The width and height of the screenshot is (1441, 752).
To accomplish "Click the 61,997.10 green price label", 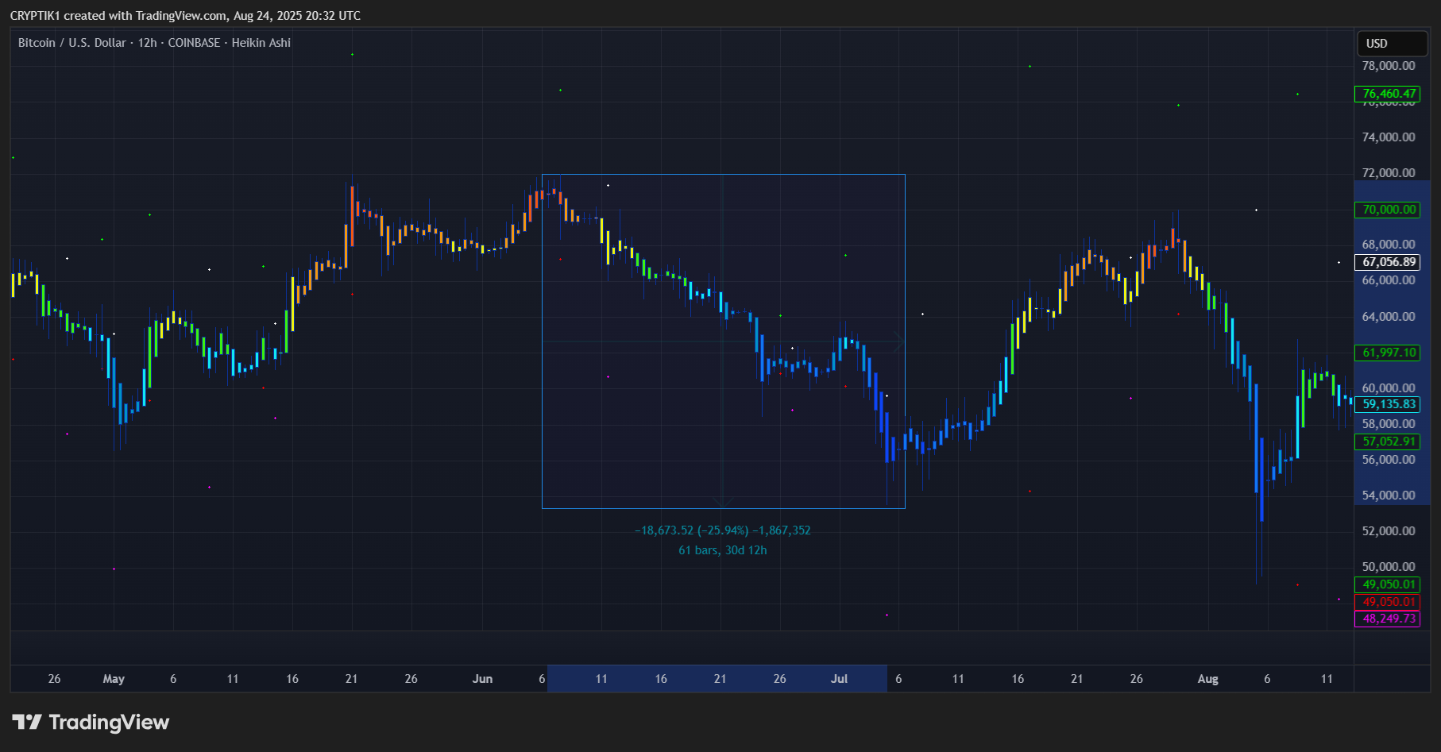I will click(x=1388, y=353).
